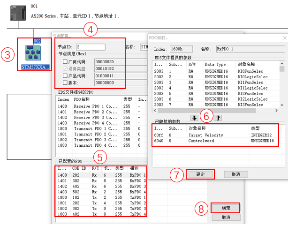Click the 节点ID input field

tap(91, 47)
